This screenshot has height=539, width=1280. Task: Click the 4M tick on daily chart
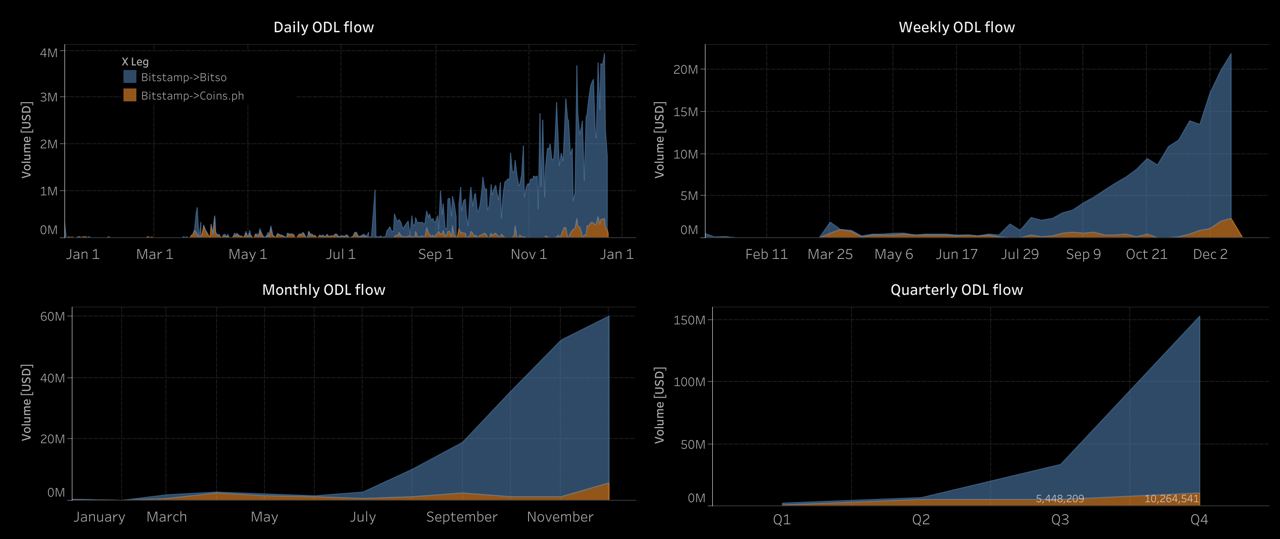(x=49, y=53)
